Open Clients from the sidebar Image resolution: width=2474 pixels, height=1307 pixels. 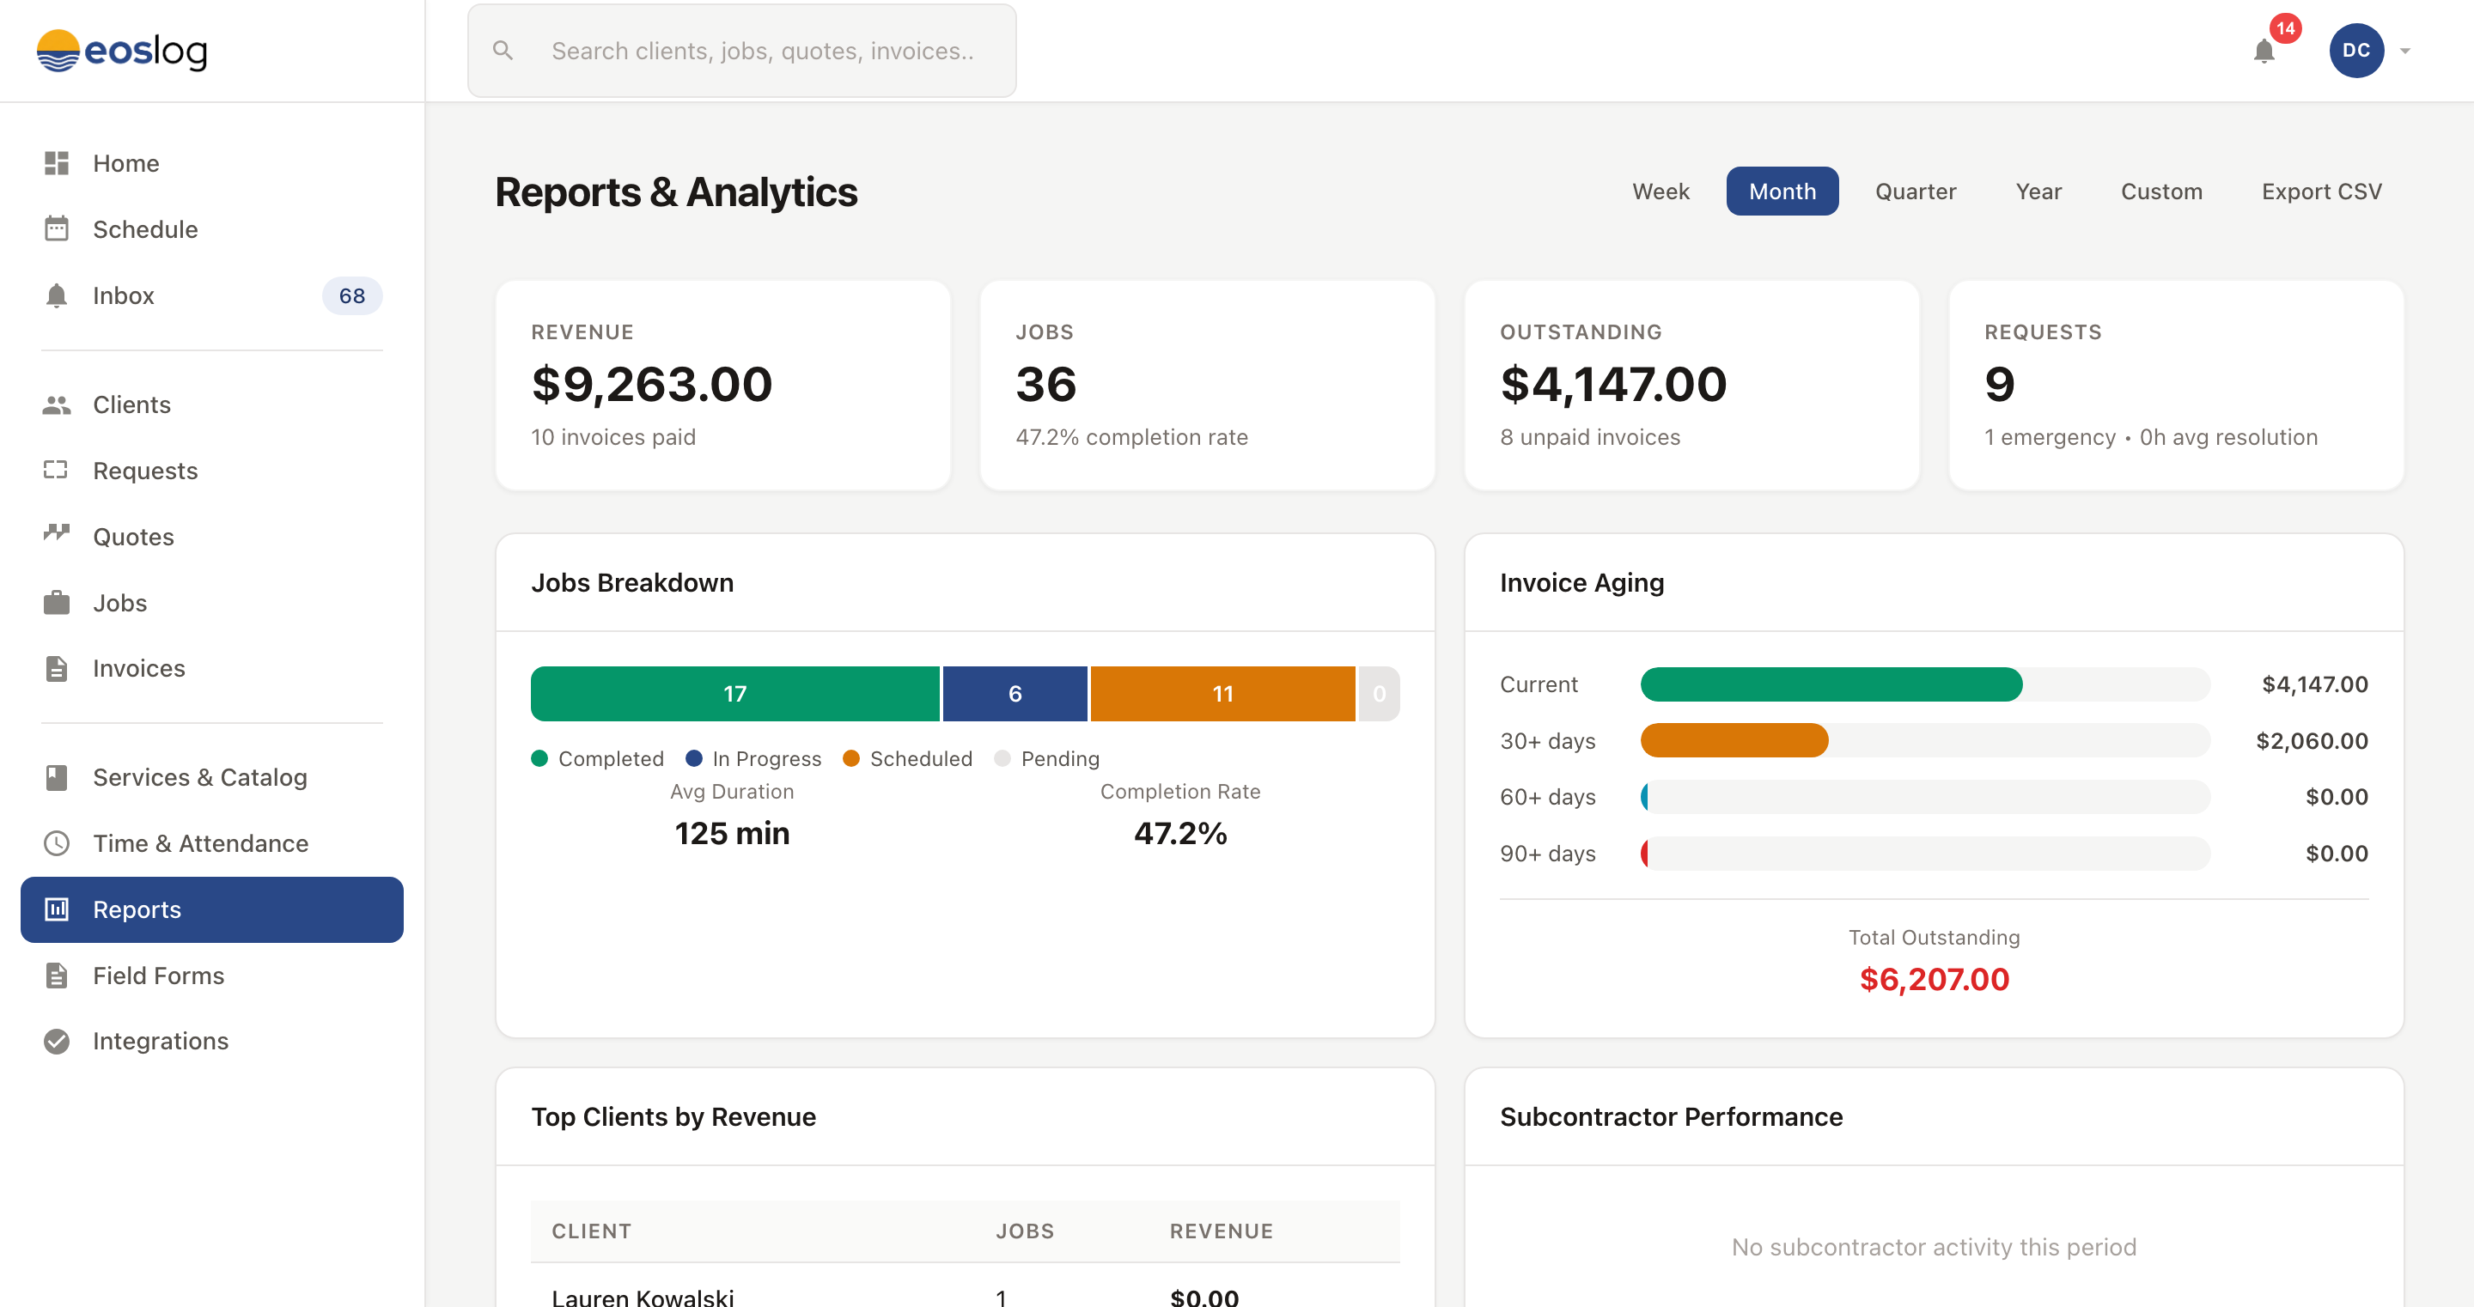pyautogui.click(x=212, y=404)
